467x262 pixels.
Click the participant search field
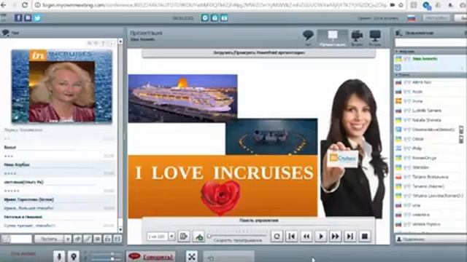[x=431, y=43]
